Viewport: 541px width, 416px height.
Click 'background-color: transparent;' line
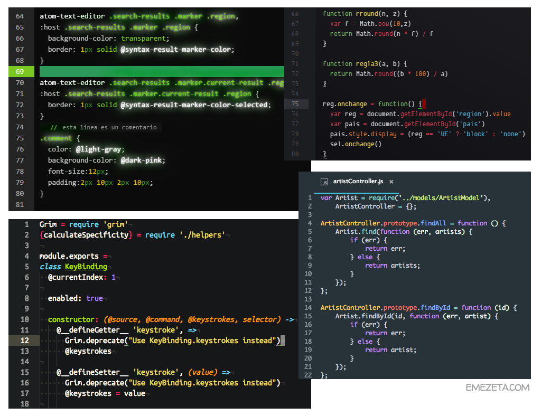click(x=109, y=38)
